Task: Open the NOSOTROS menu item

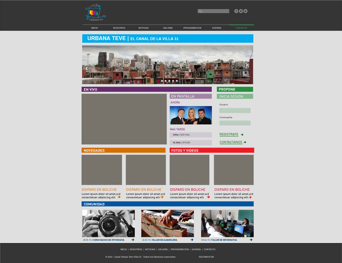Action: pos(119,28)
